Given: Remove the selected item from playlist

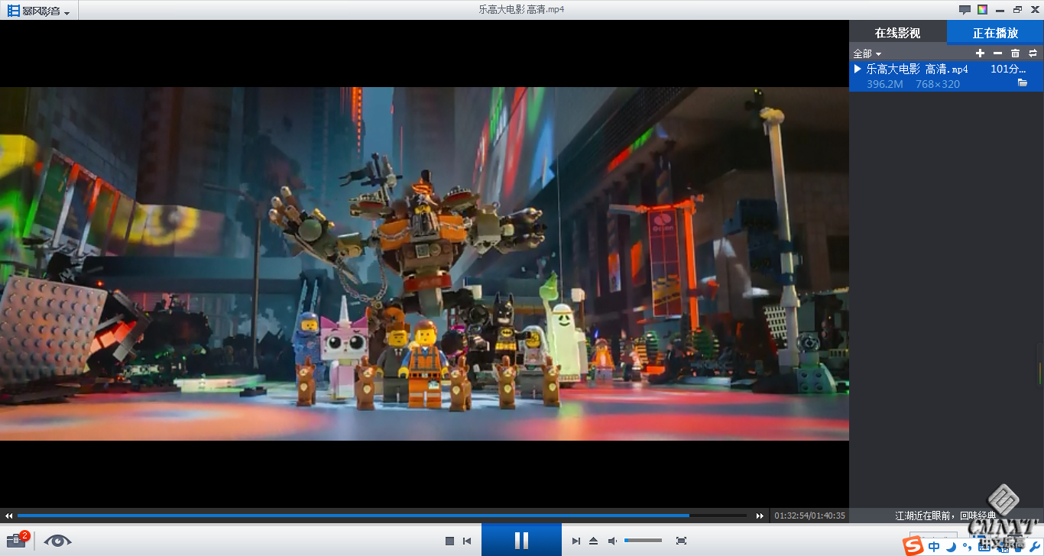Looking at the screenshot, I should (997, 53).
